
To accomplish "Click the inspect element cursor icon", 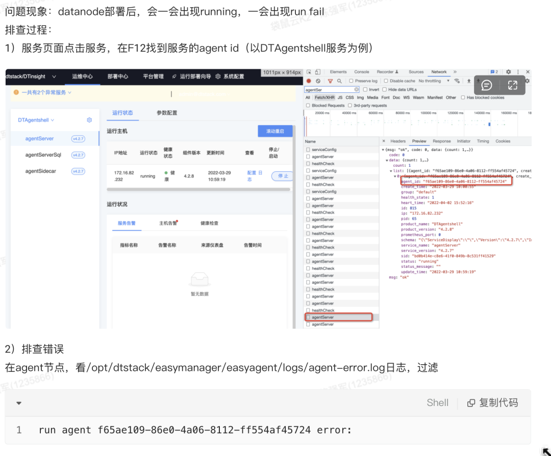I will (309, 72).
